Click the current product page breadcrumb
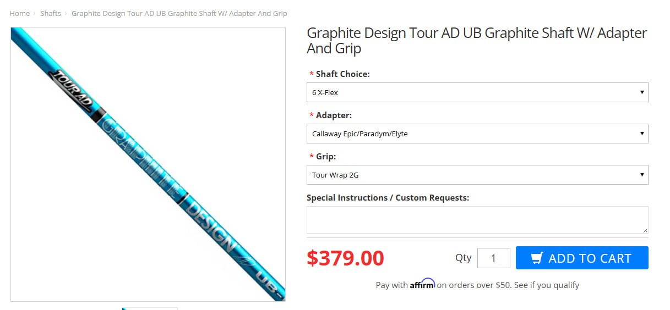Image resolution: width=670 pixels, height=310 pixels. click(179, 13)
